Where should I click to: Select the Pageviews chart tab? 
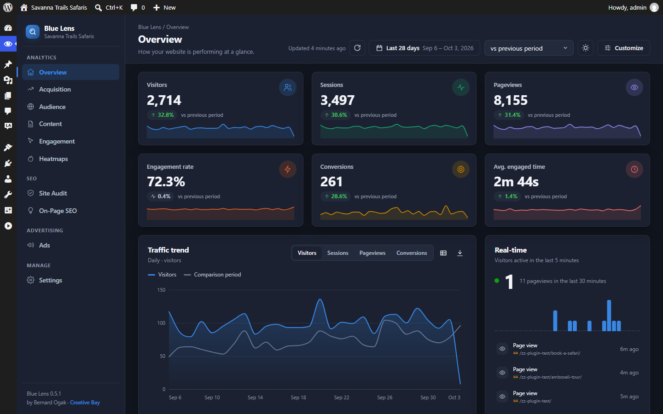[372, 253]
